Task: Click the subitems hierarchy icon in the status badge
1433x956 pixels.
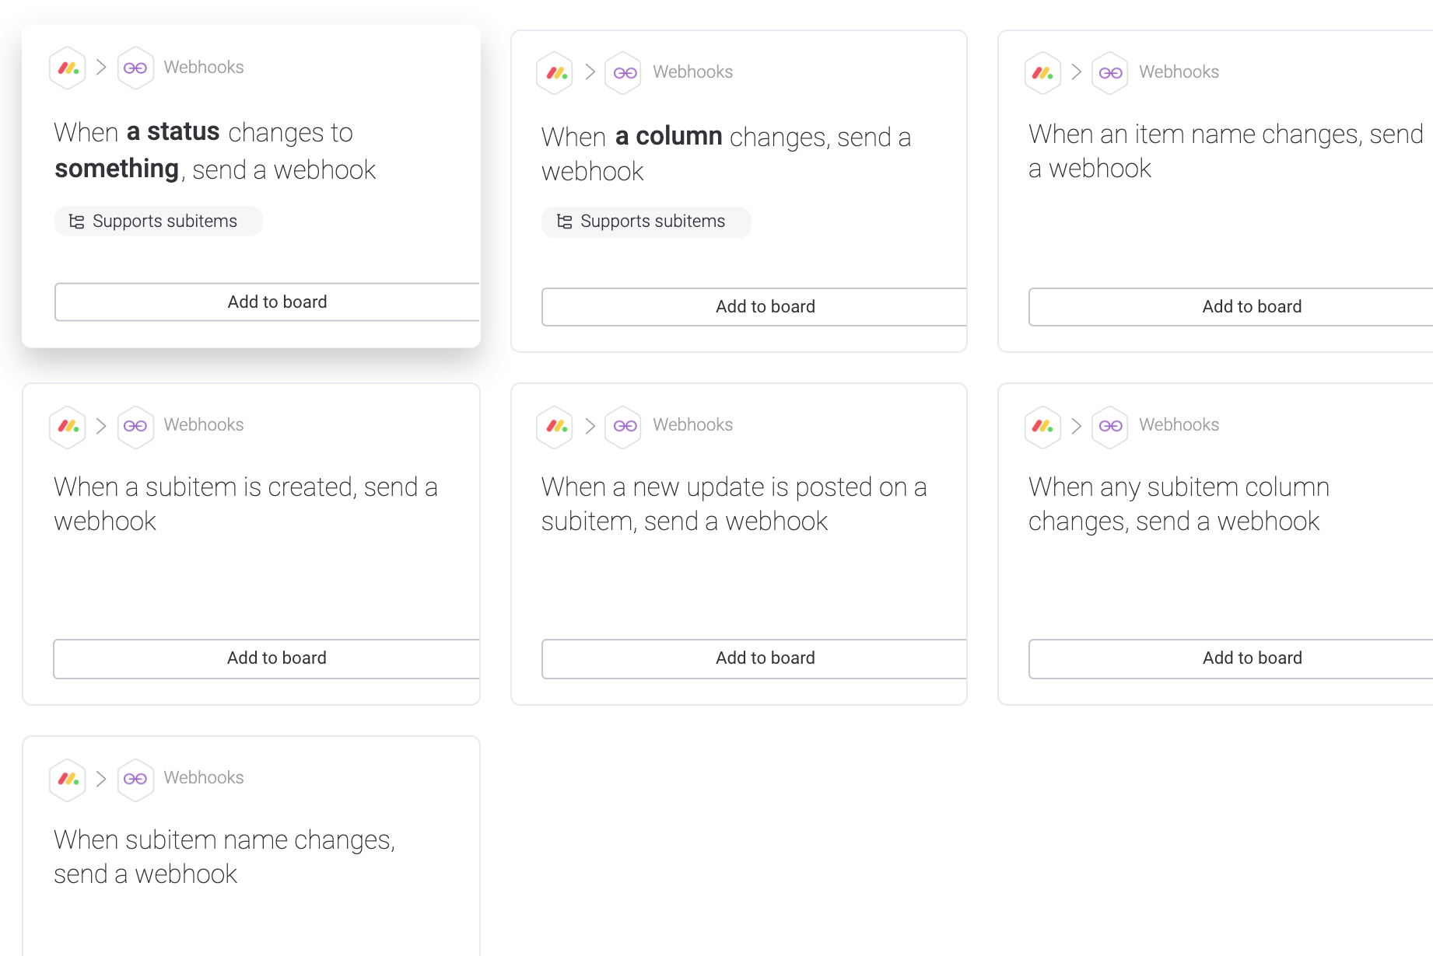Action: pos(76,221)
